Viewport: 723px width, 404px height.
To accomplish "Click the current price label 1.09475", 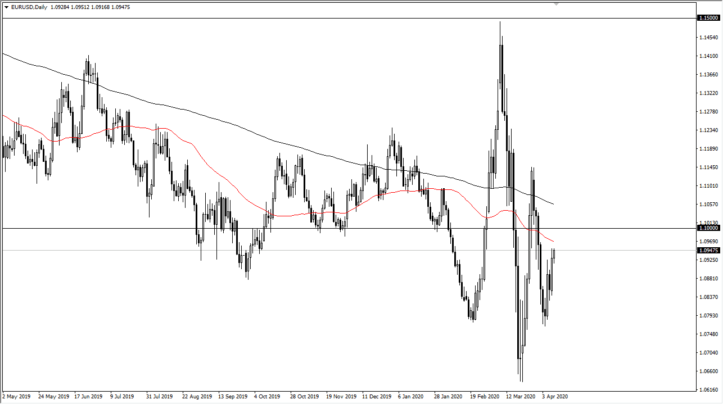I will tap(708, 251).
